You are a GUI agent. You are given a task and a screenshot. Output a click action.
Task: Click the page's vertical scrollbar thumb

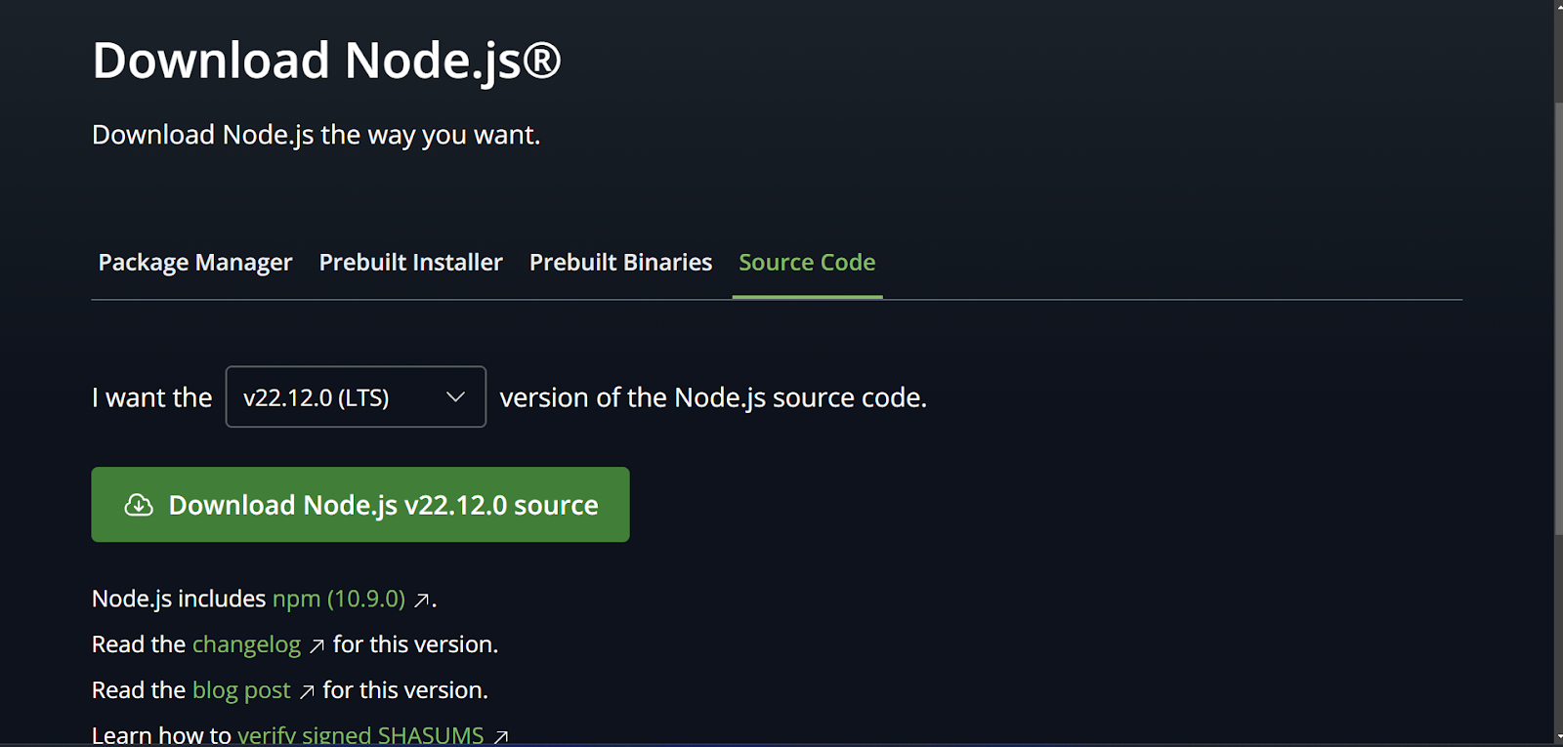[x=1558, y=317]
